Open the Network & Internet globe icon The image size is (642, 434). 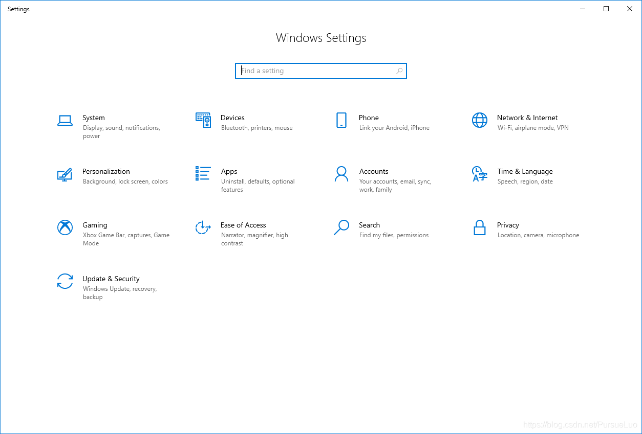coord(480,120)
